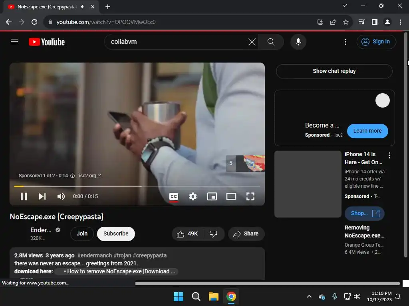409x306 pixels.
Task: Subscribe to the Enderman channel
Action: point(116,233)
